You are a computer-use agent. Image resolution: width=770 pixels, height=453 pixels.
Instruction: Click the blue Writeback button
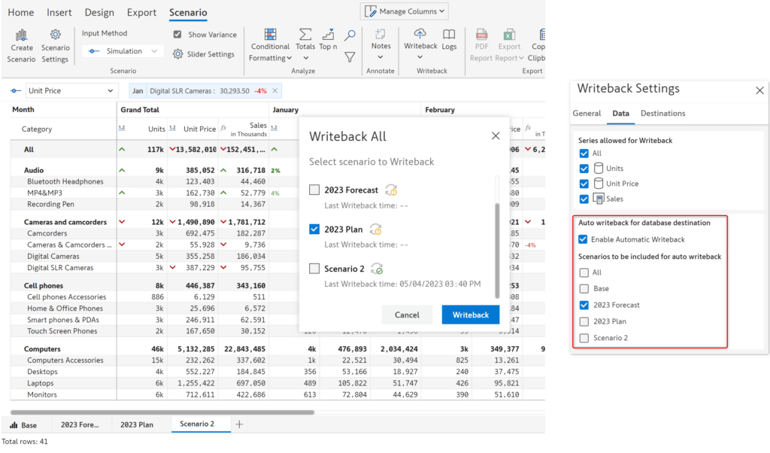[x=470, y=315]
